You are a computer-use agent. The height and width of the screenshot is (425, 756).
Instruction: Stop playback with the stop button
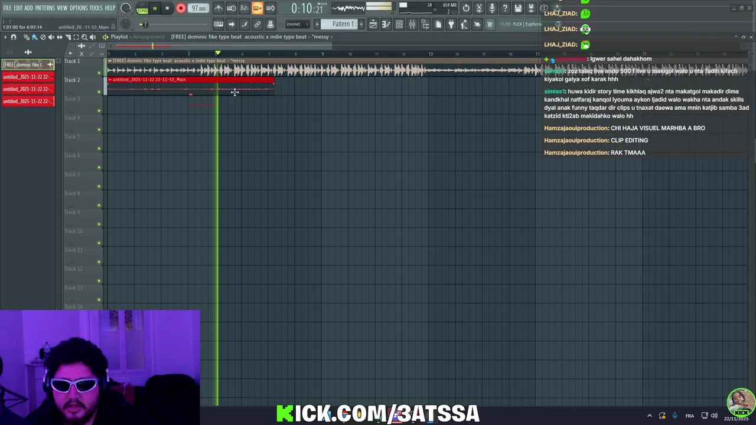pos(167,8)
